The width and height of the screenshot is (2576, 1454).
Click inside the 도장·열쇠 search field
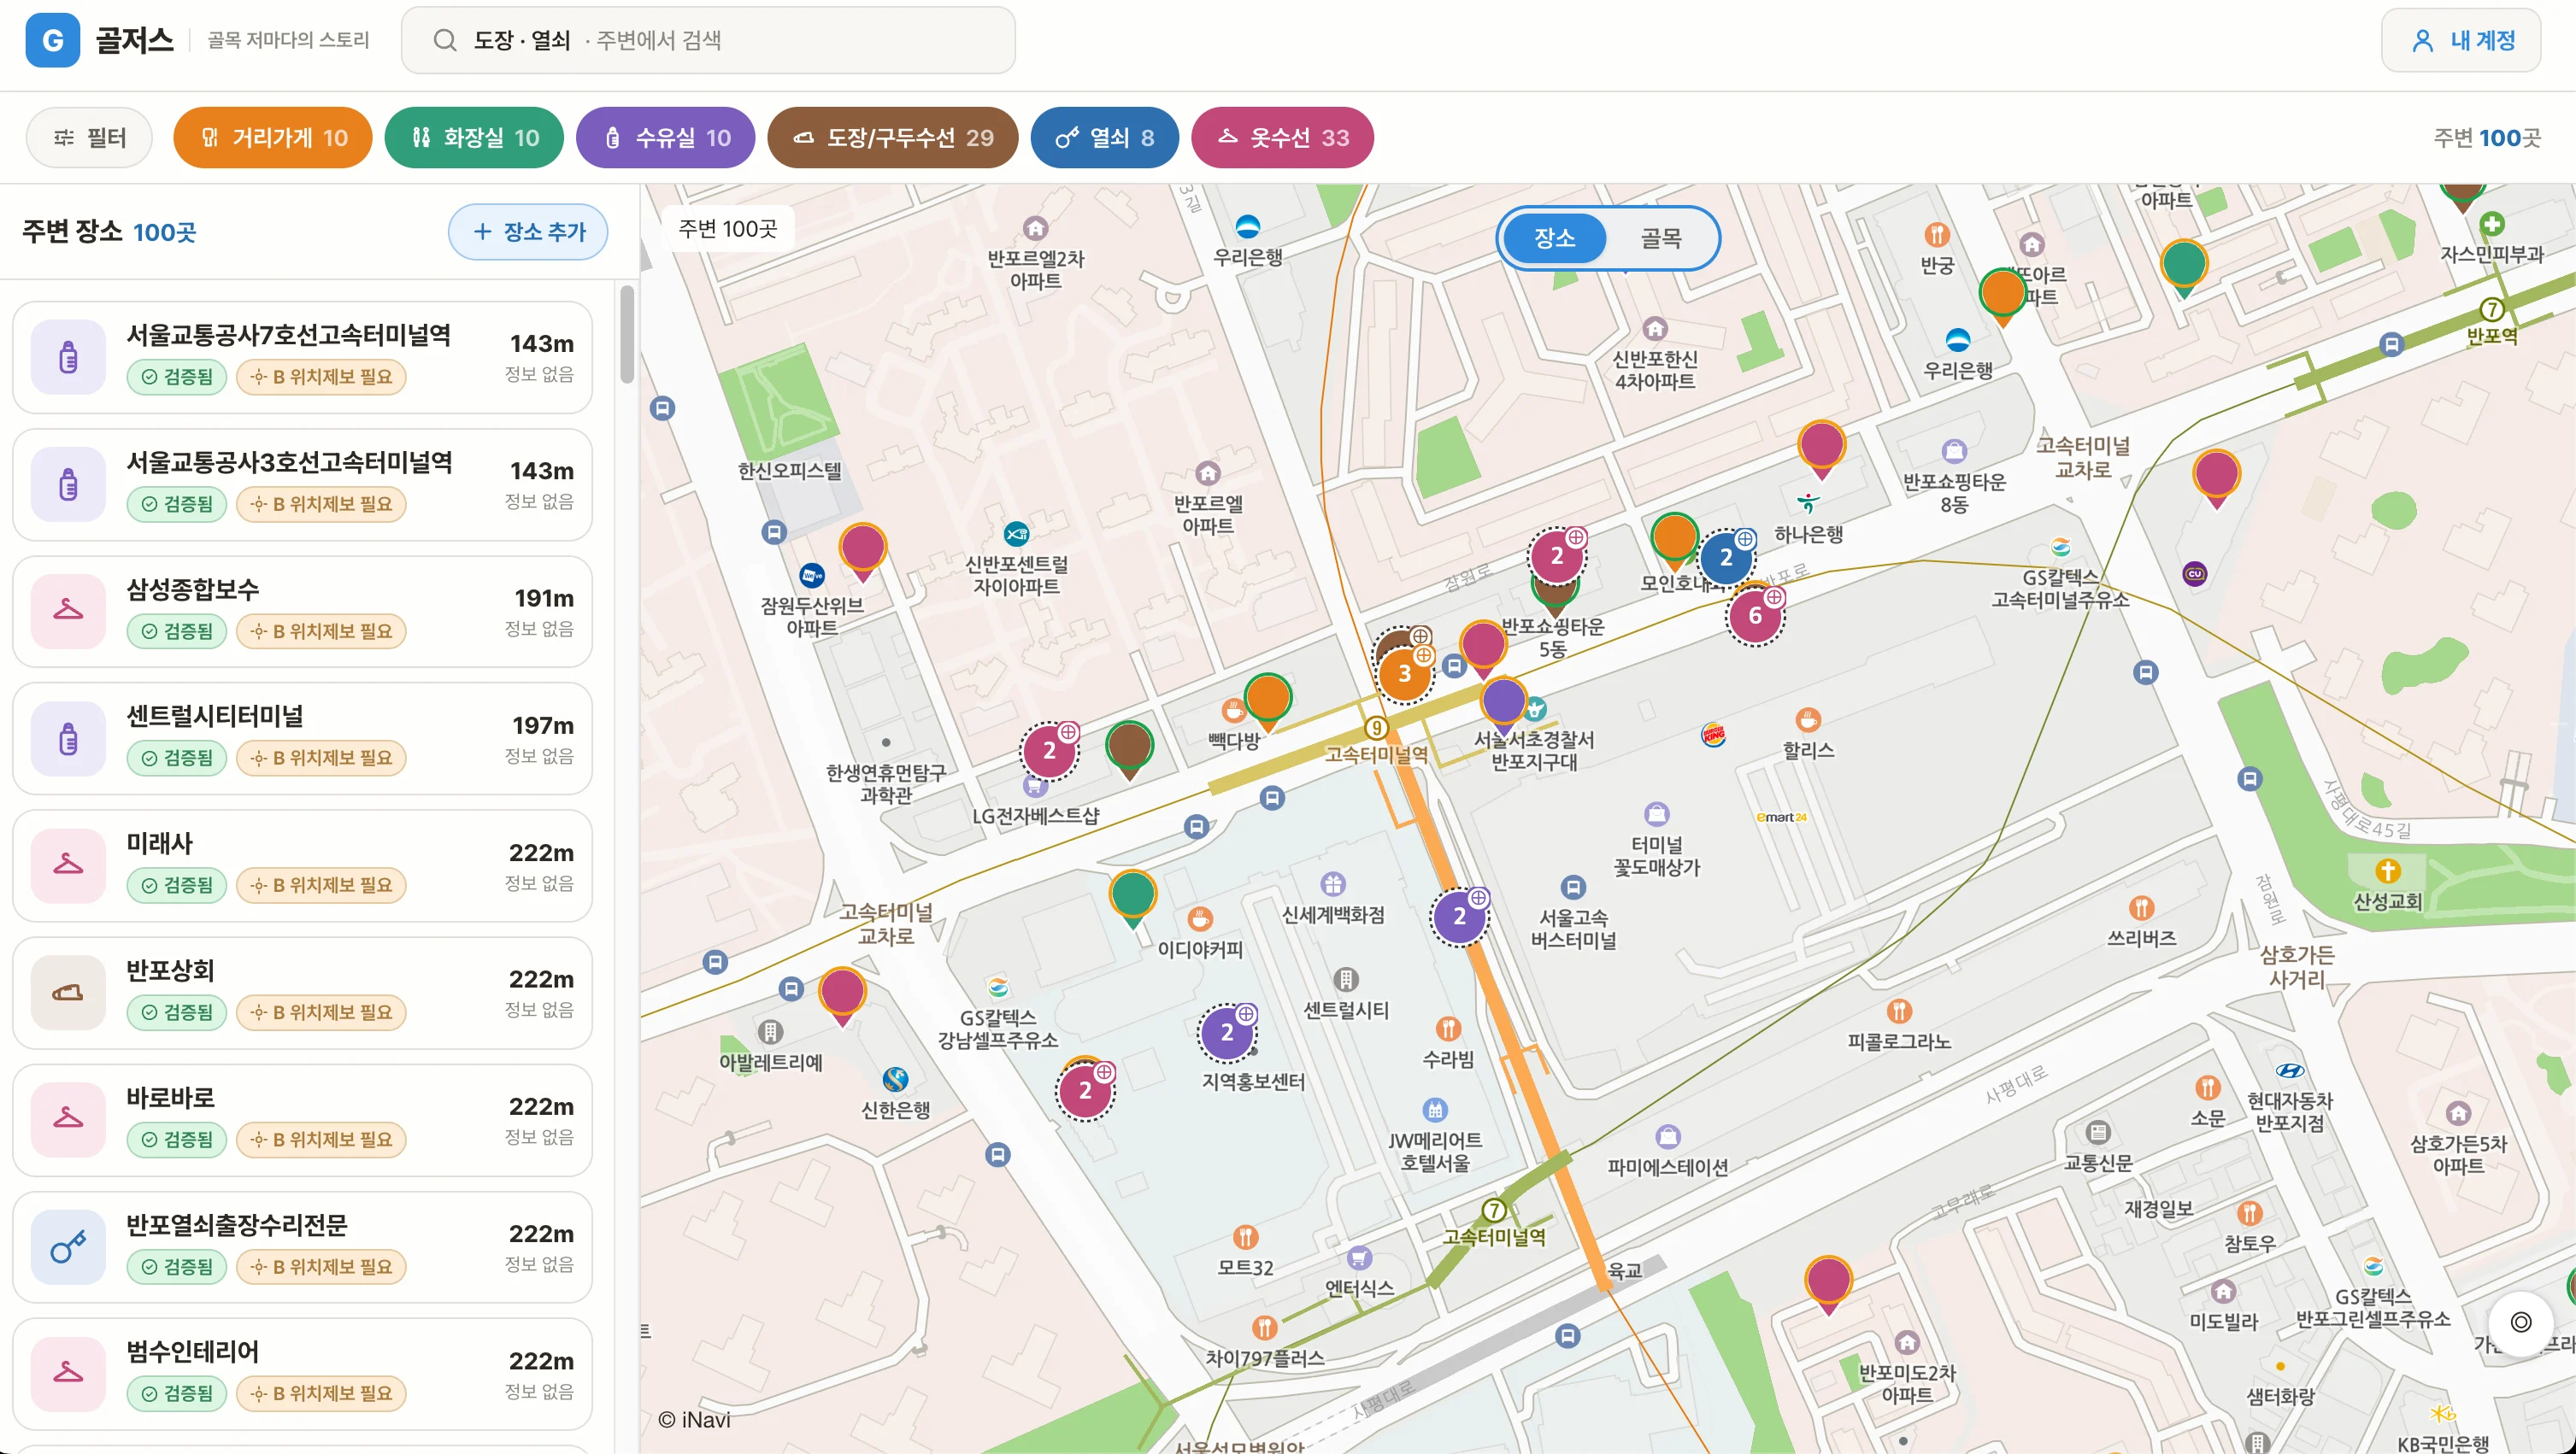708,40
